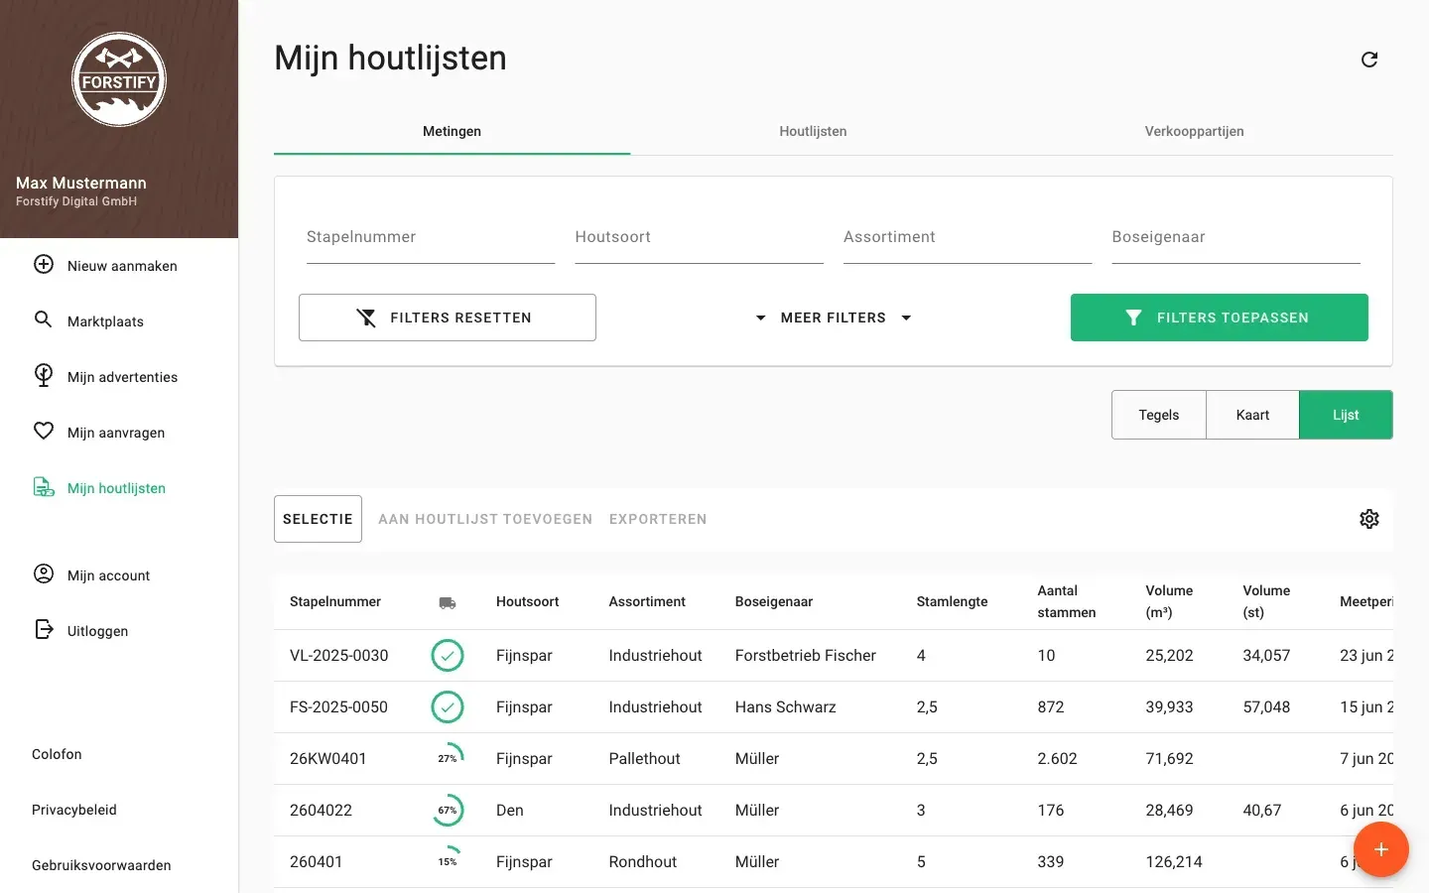Switch to the Kaart view
The width and height of the screenshot is (1429, 893).
click(x=1252, y=415)
